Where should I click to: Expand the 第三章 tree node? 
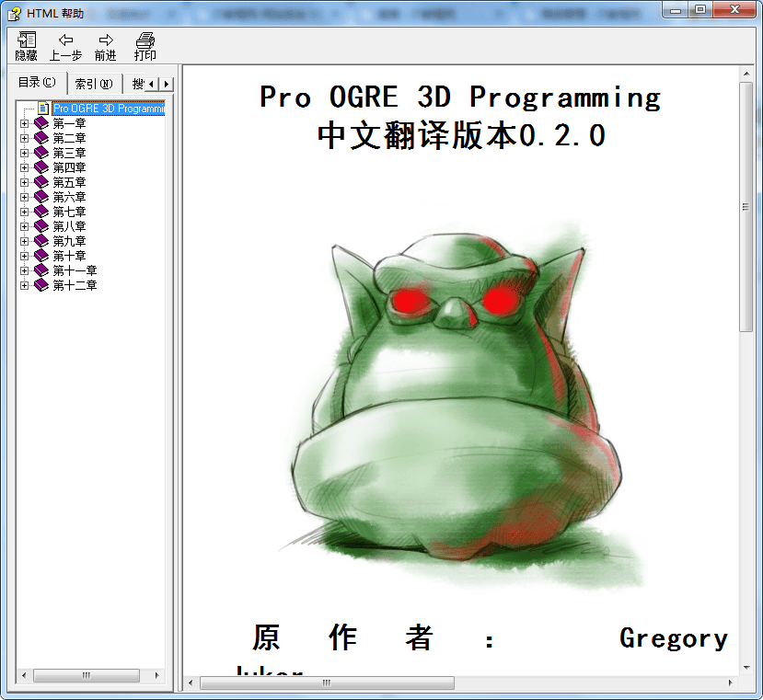(24, 152)
